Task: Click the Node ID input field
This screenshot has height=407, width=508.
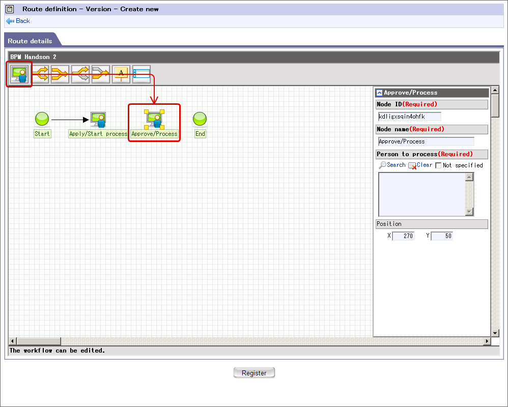Action: pyautogui.click(x=410, y=117)
